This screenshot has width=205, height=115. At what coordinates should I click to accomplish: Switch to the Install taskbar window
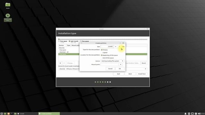pos(21,114)
